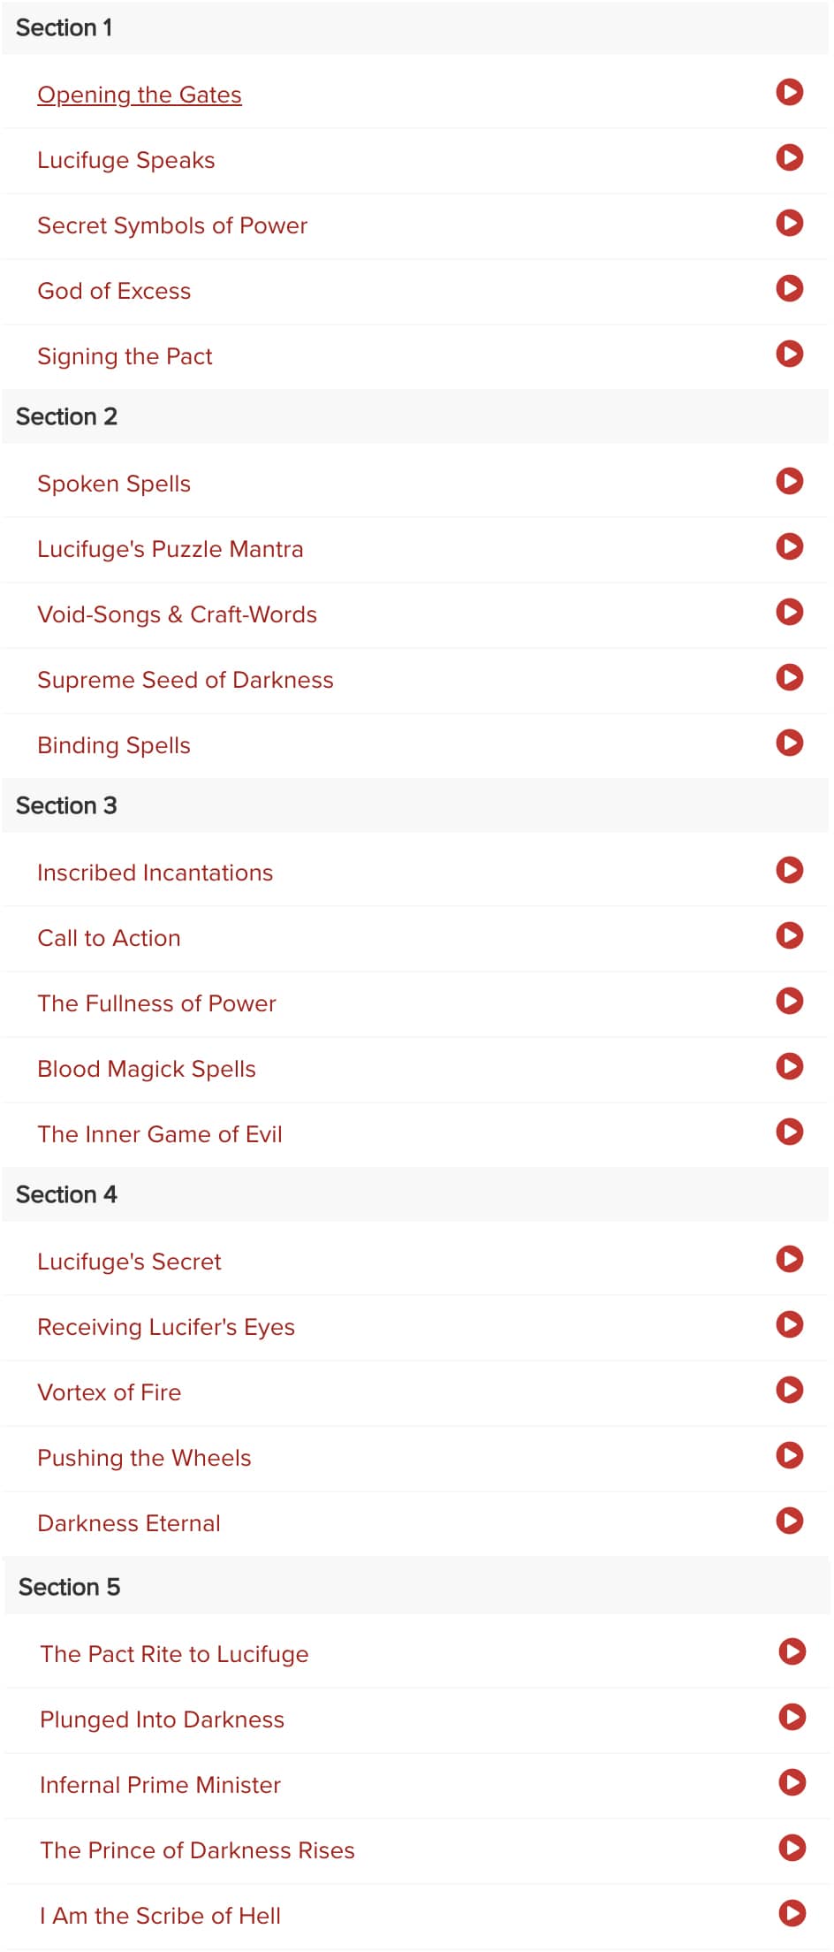Open The Inner Game of Evil link
This screenshot has height=1952, width=834.
(x=160, y=1134)
